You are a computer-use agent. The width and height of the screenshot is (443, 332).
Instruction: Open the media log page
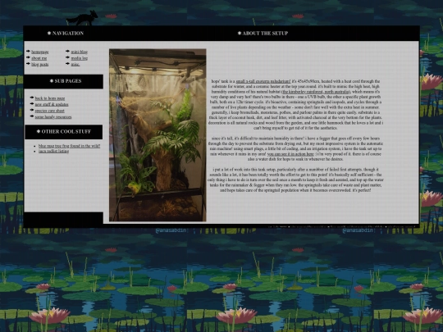(x=79, y=58)
